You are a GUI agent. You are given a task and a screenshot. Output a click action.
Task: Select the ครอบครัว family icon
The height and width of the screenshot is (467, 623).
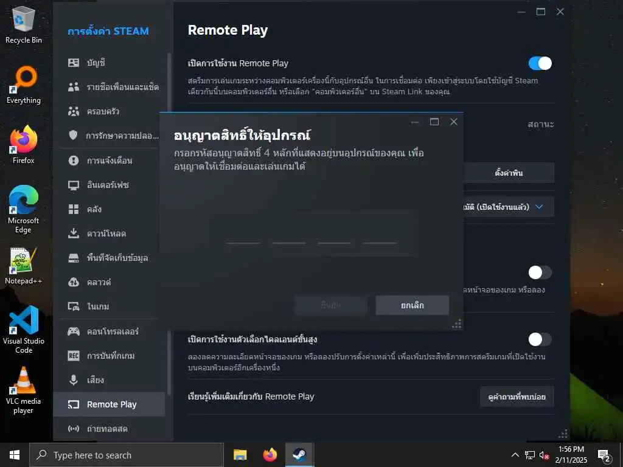tap(74, 111)
